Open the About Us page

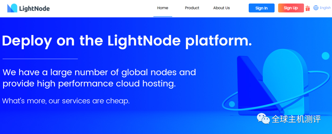pyautogui.click(x=221, y=8)
